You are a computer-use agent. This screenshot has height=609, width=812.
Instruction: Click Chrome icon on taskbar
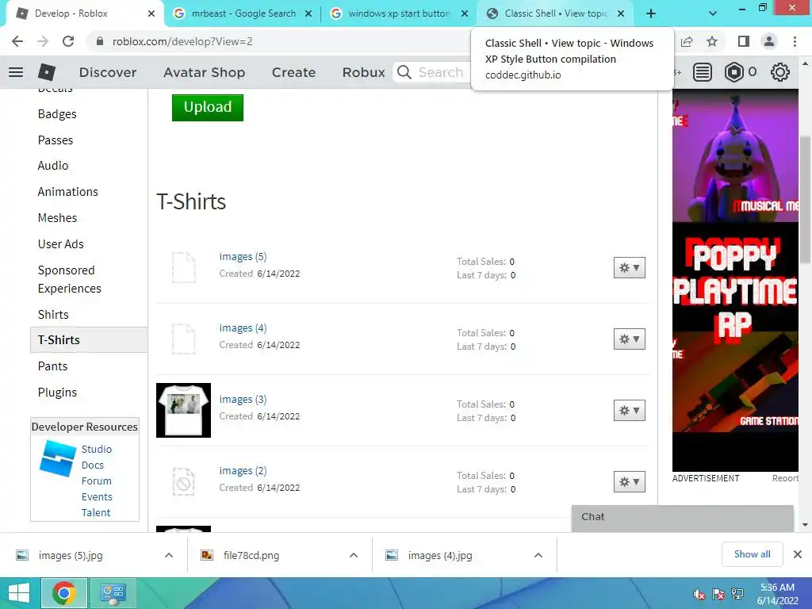click(x=64, y=593)
